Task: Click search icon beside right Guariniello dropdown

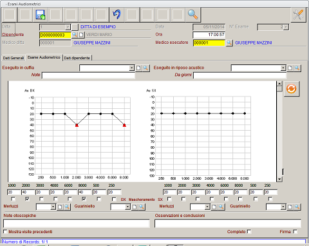Action: [297, 207]
